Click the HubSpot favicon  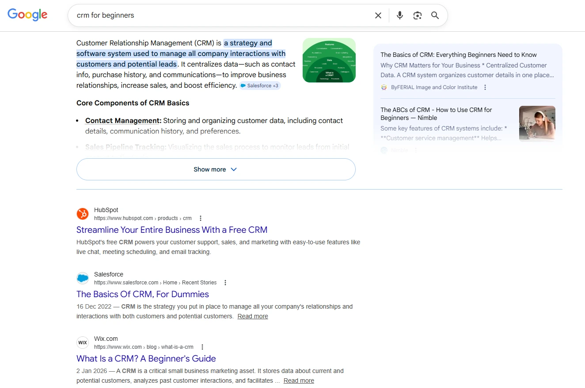pos(83,214)
